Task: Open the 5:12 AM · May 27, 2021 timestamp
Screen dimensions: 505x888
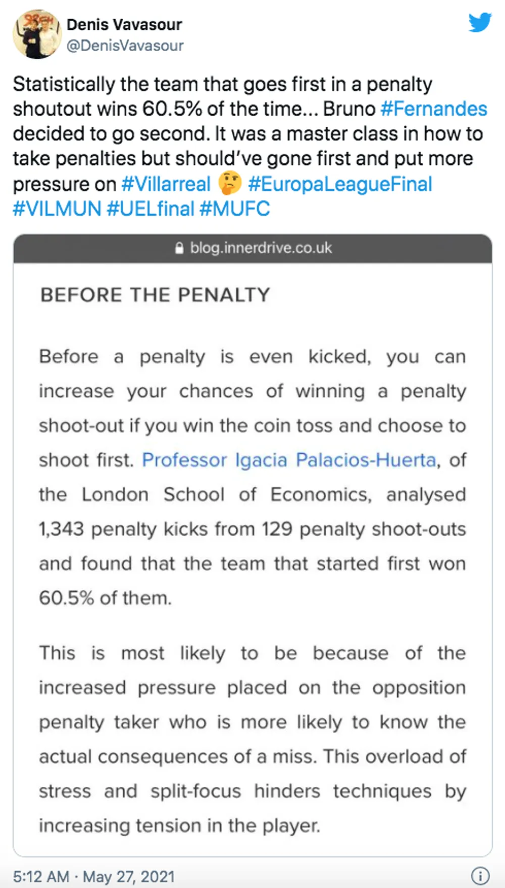Action: tap(94, 876)
